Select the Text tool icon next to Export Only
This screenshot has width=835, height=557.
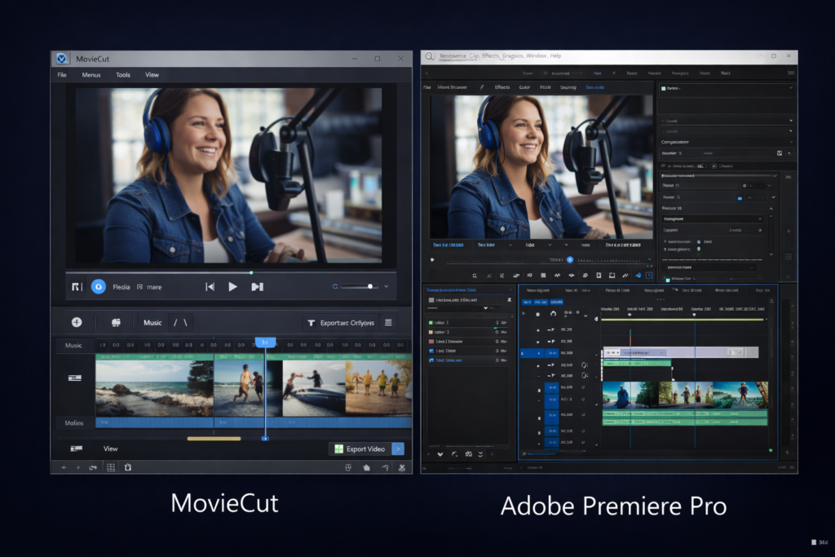coord(311,322)
